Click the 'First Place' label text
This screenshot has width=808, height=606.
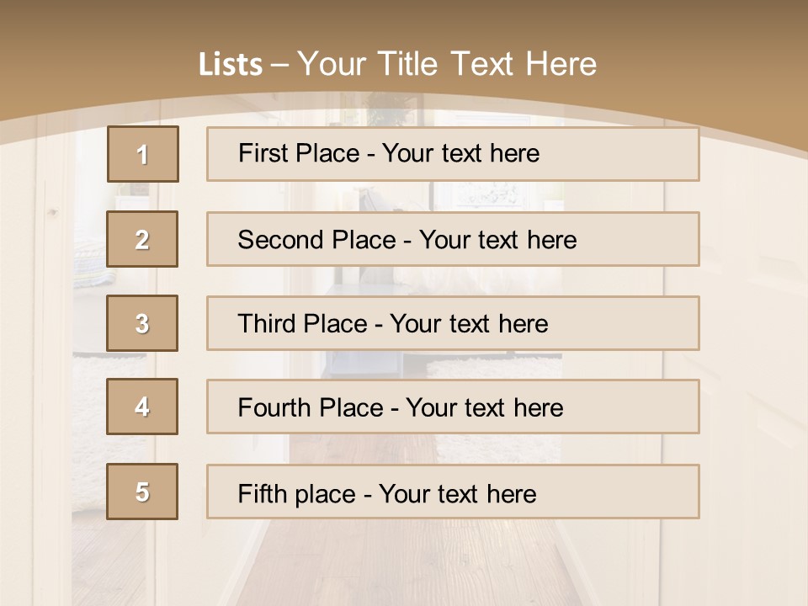click(299, 153)
